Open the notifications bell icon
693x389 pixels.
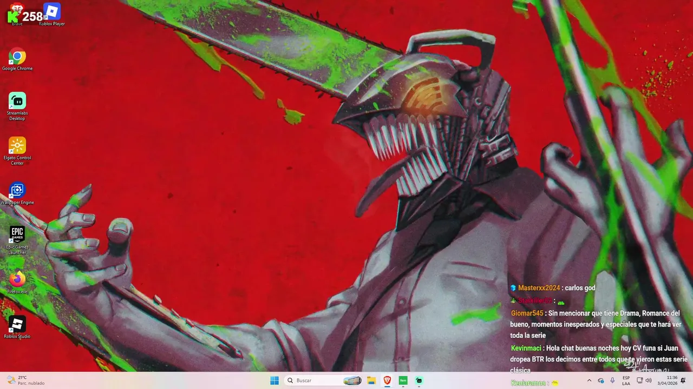(x=683, y=380)
